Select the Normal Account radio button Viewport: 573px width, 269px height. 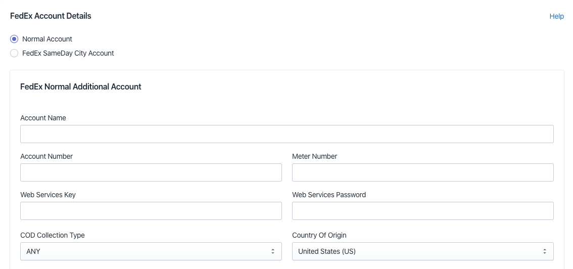tap(14, 39)
